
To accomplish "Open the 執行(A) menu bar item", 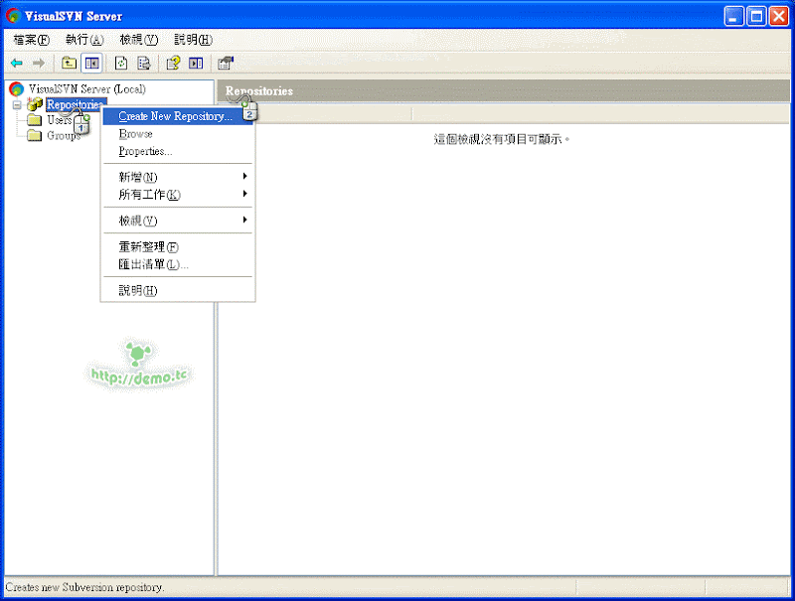I will 84,40.
